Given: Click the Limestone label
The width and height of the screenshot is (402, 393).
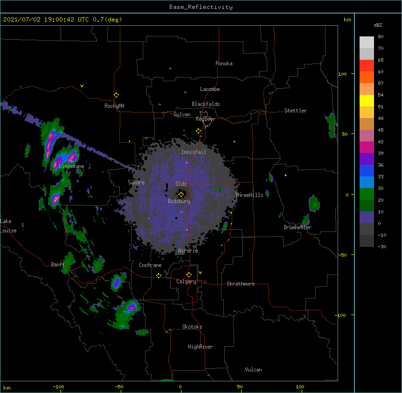Looking at the screenshot, I should pyautogui.click(x=71, y=166).
